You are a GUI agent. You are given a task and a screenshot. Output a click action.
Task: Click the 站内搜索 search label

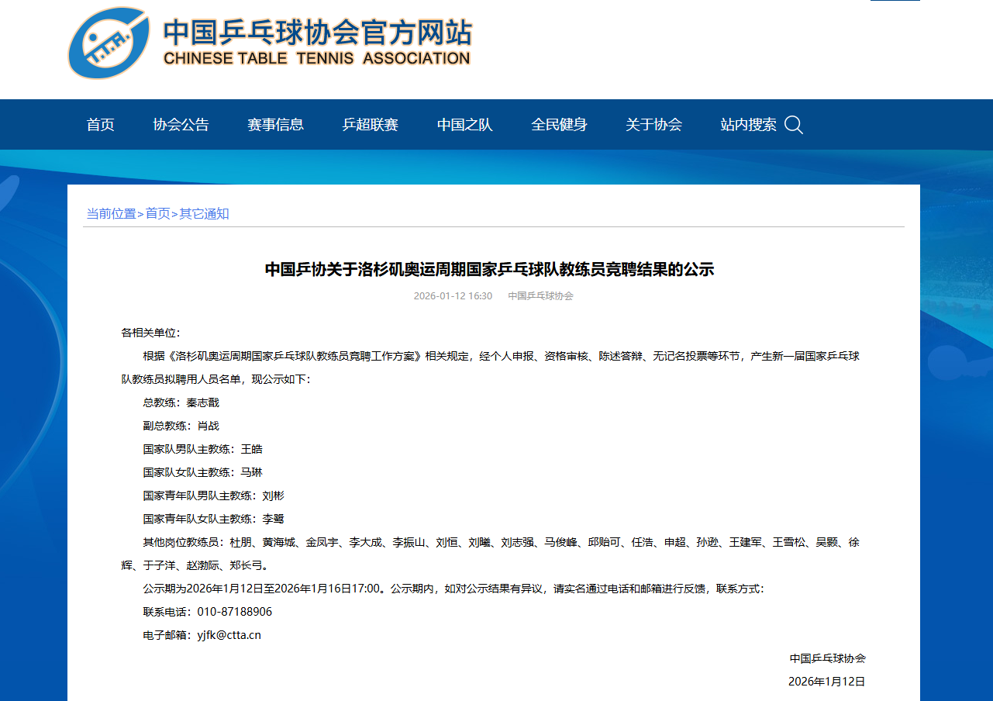(748, 125)
